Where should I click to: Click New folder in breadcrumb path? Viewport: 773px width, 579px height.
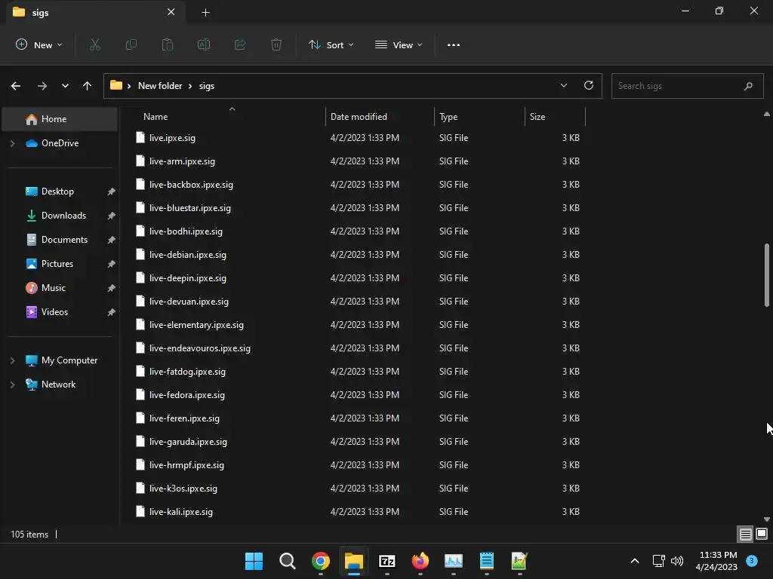(x=160, y=86)
